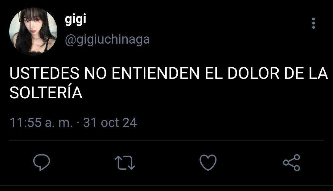Expand tweet actions with the vertical ellipsis
Image resolution: width=333 pixels, height=191 pixels.
point(314,23)
